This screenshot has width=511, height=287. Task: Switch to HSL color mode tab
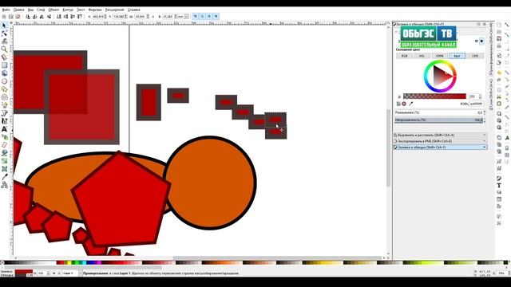(422, 56)
